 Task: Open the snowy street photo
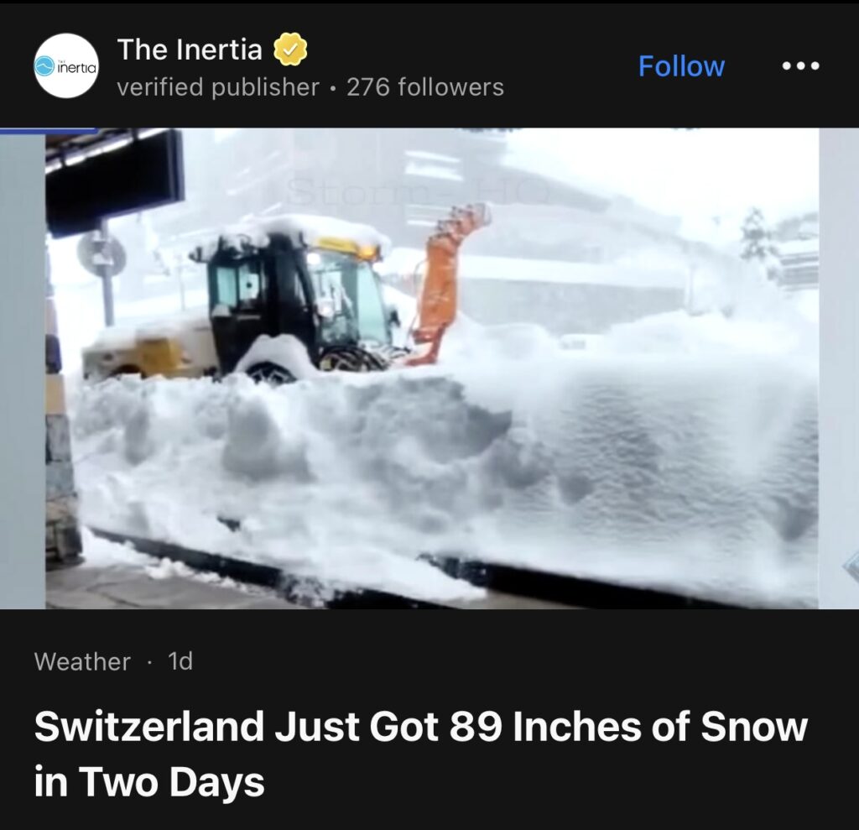pos(432,368)
